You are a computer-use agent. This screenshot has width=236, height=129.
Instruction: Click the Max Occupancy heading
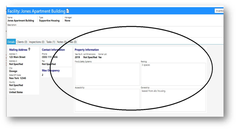[x=51, y=70]
